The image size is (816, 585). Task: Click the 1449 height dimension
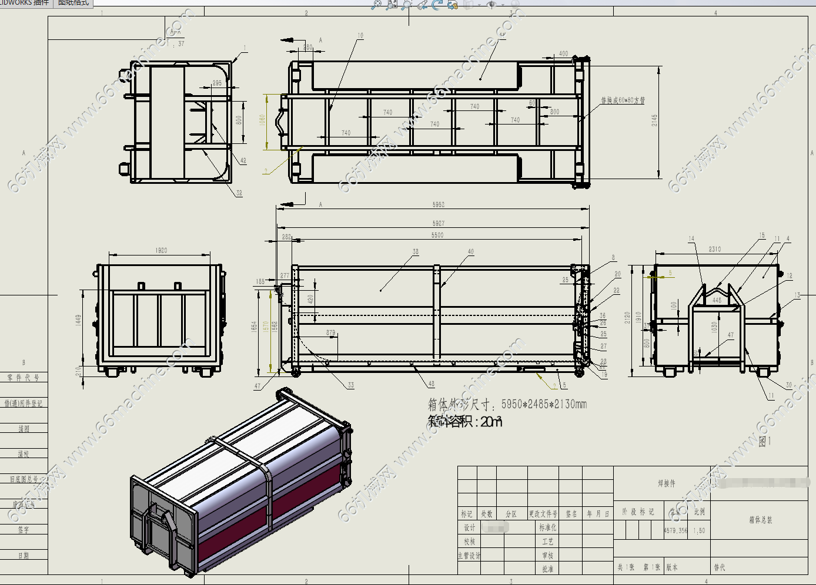(x=78, y=321)
